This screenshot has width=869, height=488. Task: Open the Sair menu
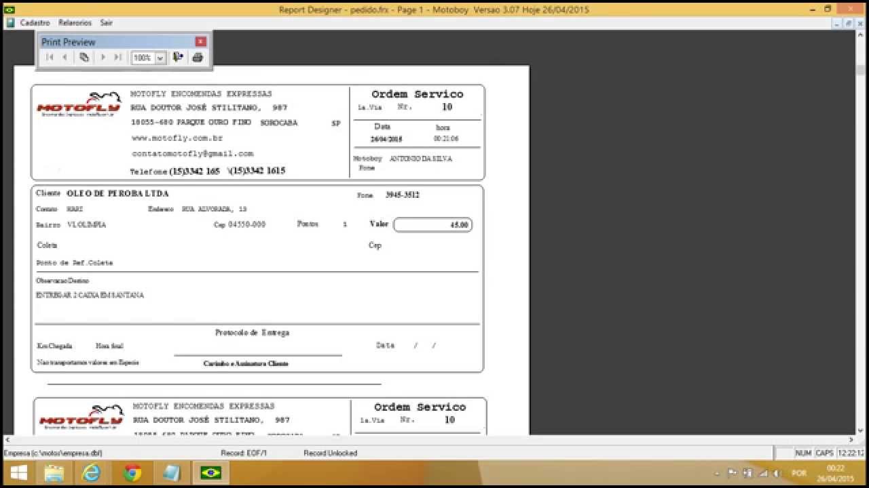click(107, 22)
